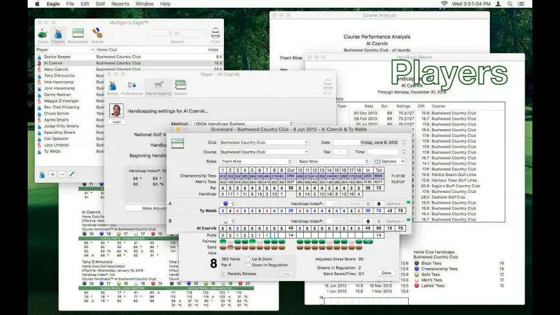This screenshot has height=315, width=560.
Task: Open the Club dropdown in Scorecard
Action: pos(264,142)
